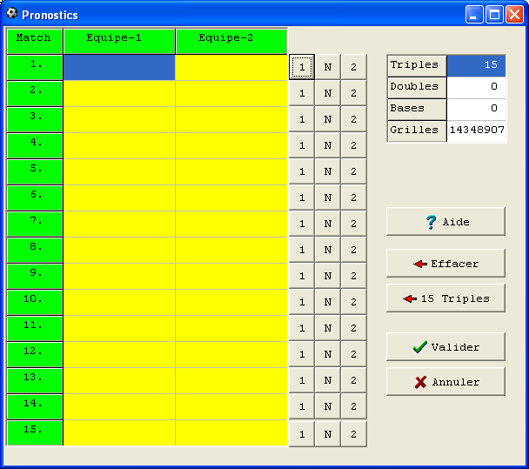Click the Aide help button
Viewport: 529px width, 469px height.
pos(445,222)
